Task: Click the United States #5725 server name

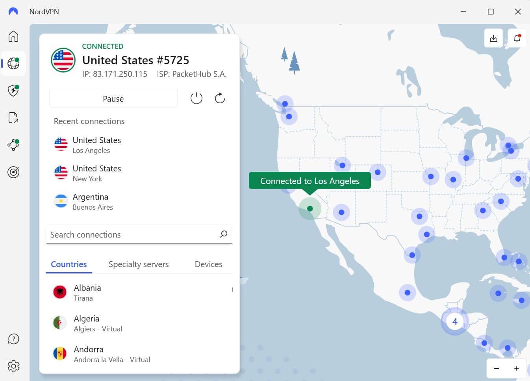Action: tap(136, 60)
